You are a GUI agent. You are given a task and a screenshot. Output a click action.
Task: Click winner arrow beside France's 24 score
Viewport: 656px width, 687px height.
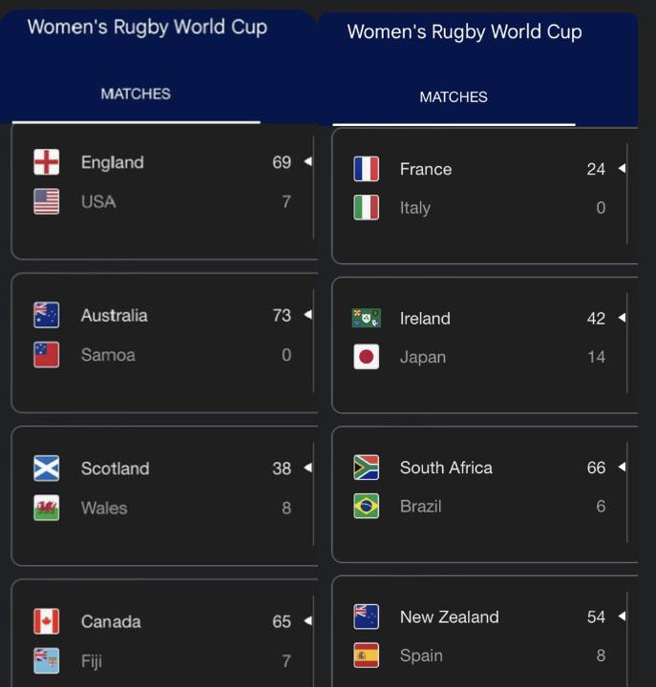click(x=622, y=168)
